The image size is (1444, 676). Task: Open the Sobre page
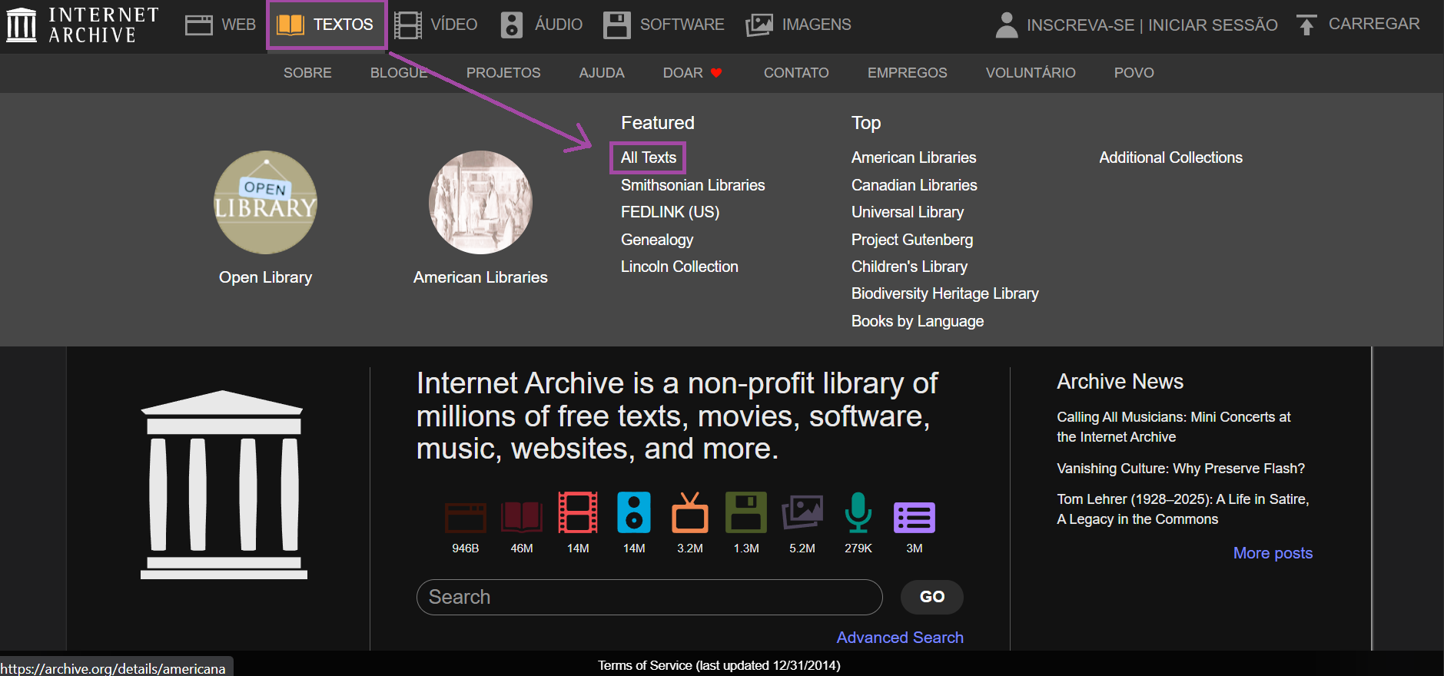point(307,73)
